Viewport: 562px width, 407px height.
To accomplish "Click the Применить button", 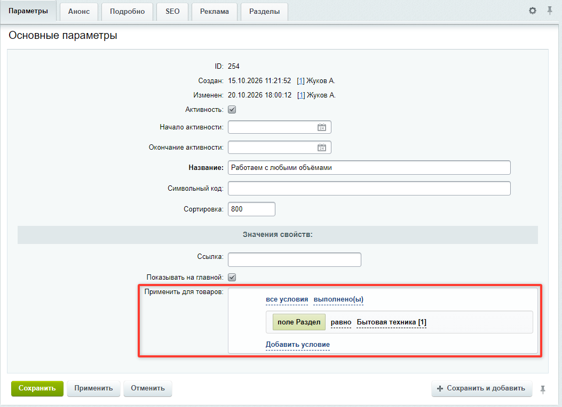I will 93,388.
